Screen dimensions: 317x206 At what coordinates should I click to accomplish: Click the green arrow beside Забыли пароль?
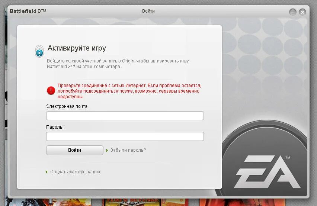pyautogui.click(x=107, y=150)
